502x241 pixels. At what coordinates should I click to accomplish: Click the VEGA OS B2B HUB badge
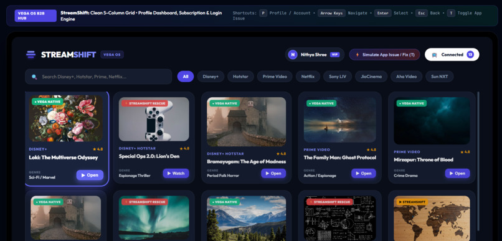pos(36,16)
